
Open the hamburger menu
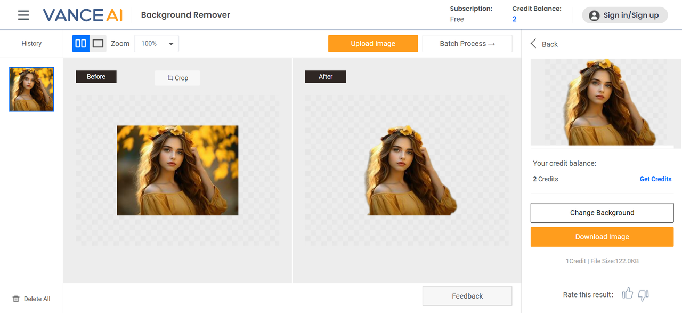23,15
